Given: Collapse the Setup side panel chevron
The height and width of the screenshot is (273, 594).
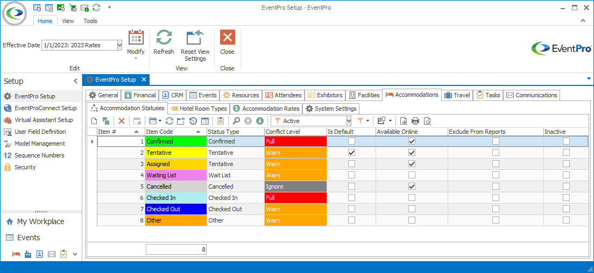Looking at the screenshot, I should (x=75, y=81).
